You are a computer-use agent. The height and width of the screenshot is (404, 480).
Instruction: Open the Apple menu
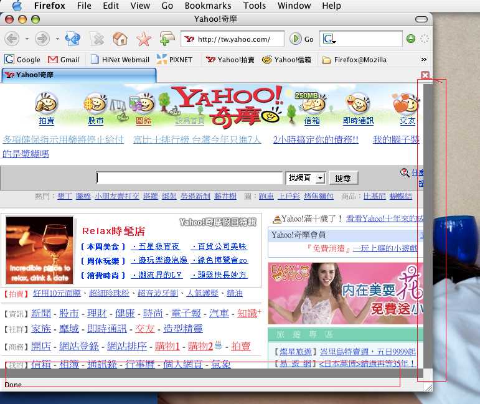click(x=16, y=6)
